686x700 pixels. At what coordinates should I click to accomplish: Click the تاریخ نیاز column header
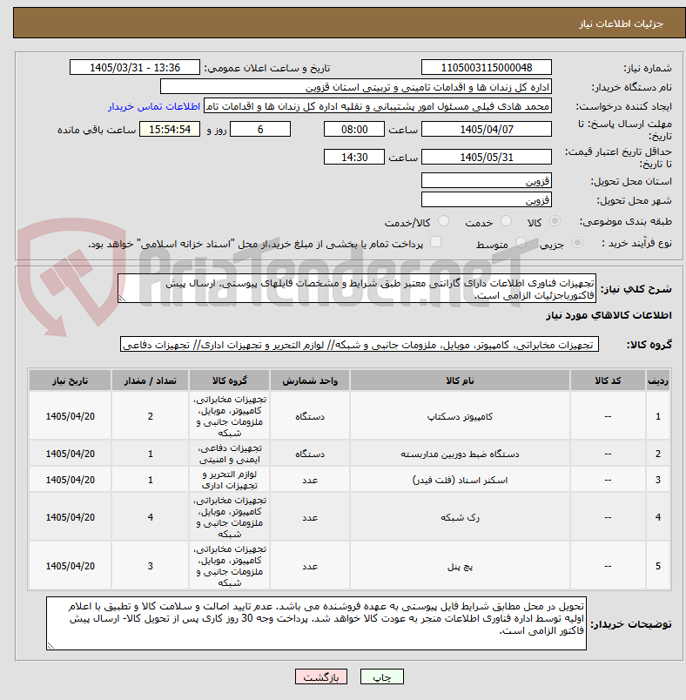pos(70,380)
